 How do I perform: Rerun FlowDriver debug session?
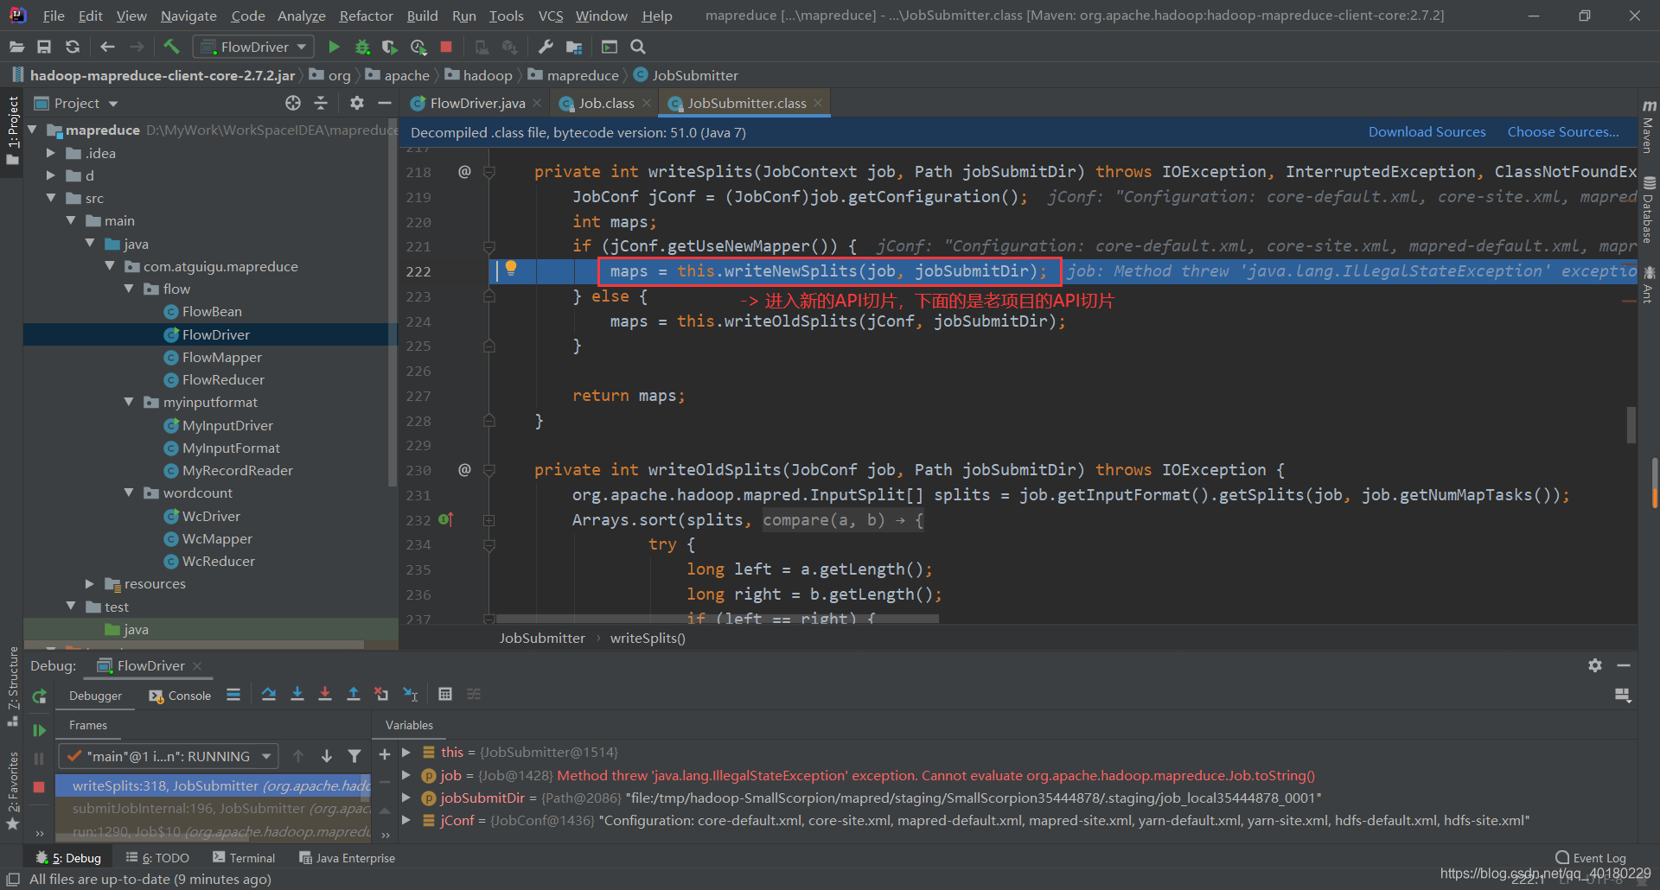(x=39, y=696)
